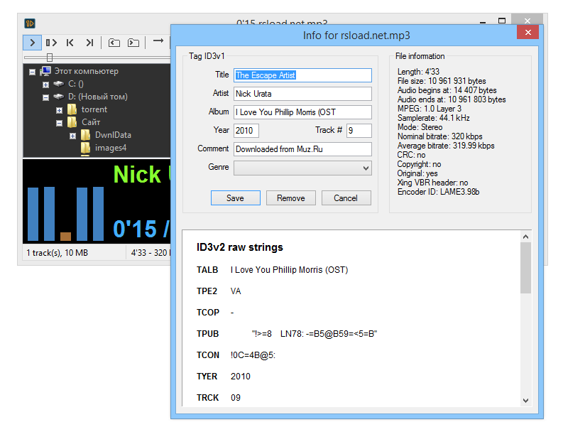Click the DwnlData folder icon
This screenshot has height=427, width=563.
tap(85, 135)
